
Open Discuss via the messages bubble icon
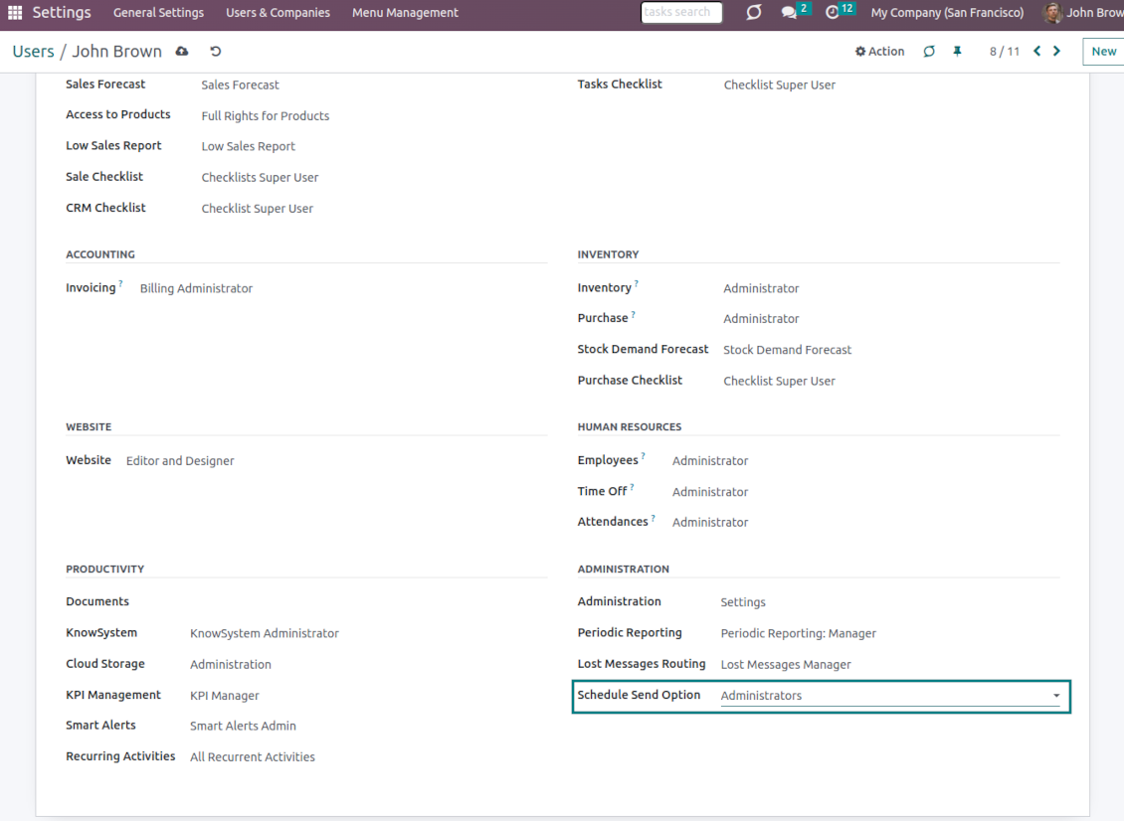(791, 13)
